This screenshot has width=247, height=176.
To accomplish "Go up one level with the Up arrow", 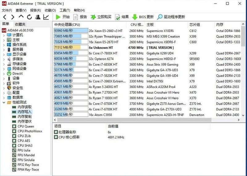I will 21,17.
